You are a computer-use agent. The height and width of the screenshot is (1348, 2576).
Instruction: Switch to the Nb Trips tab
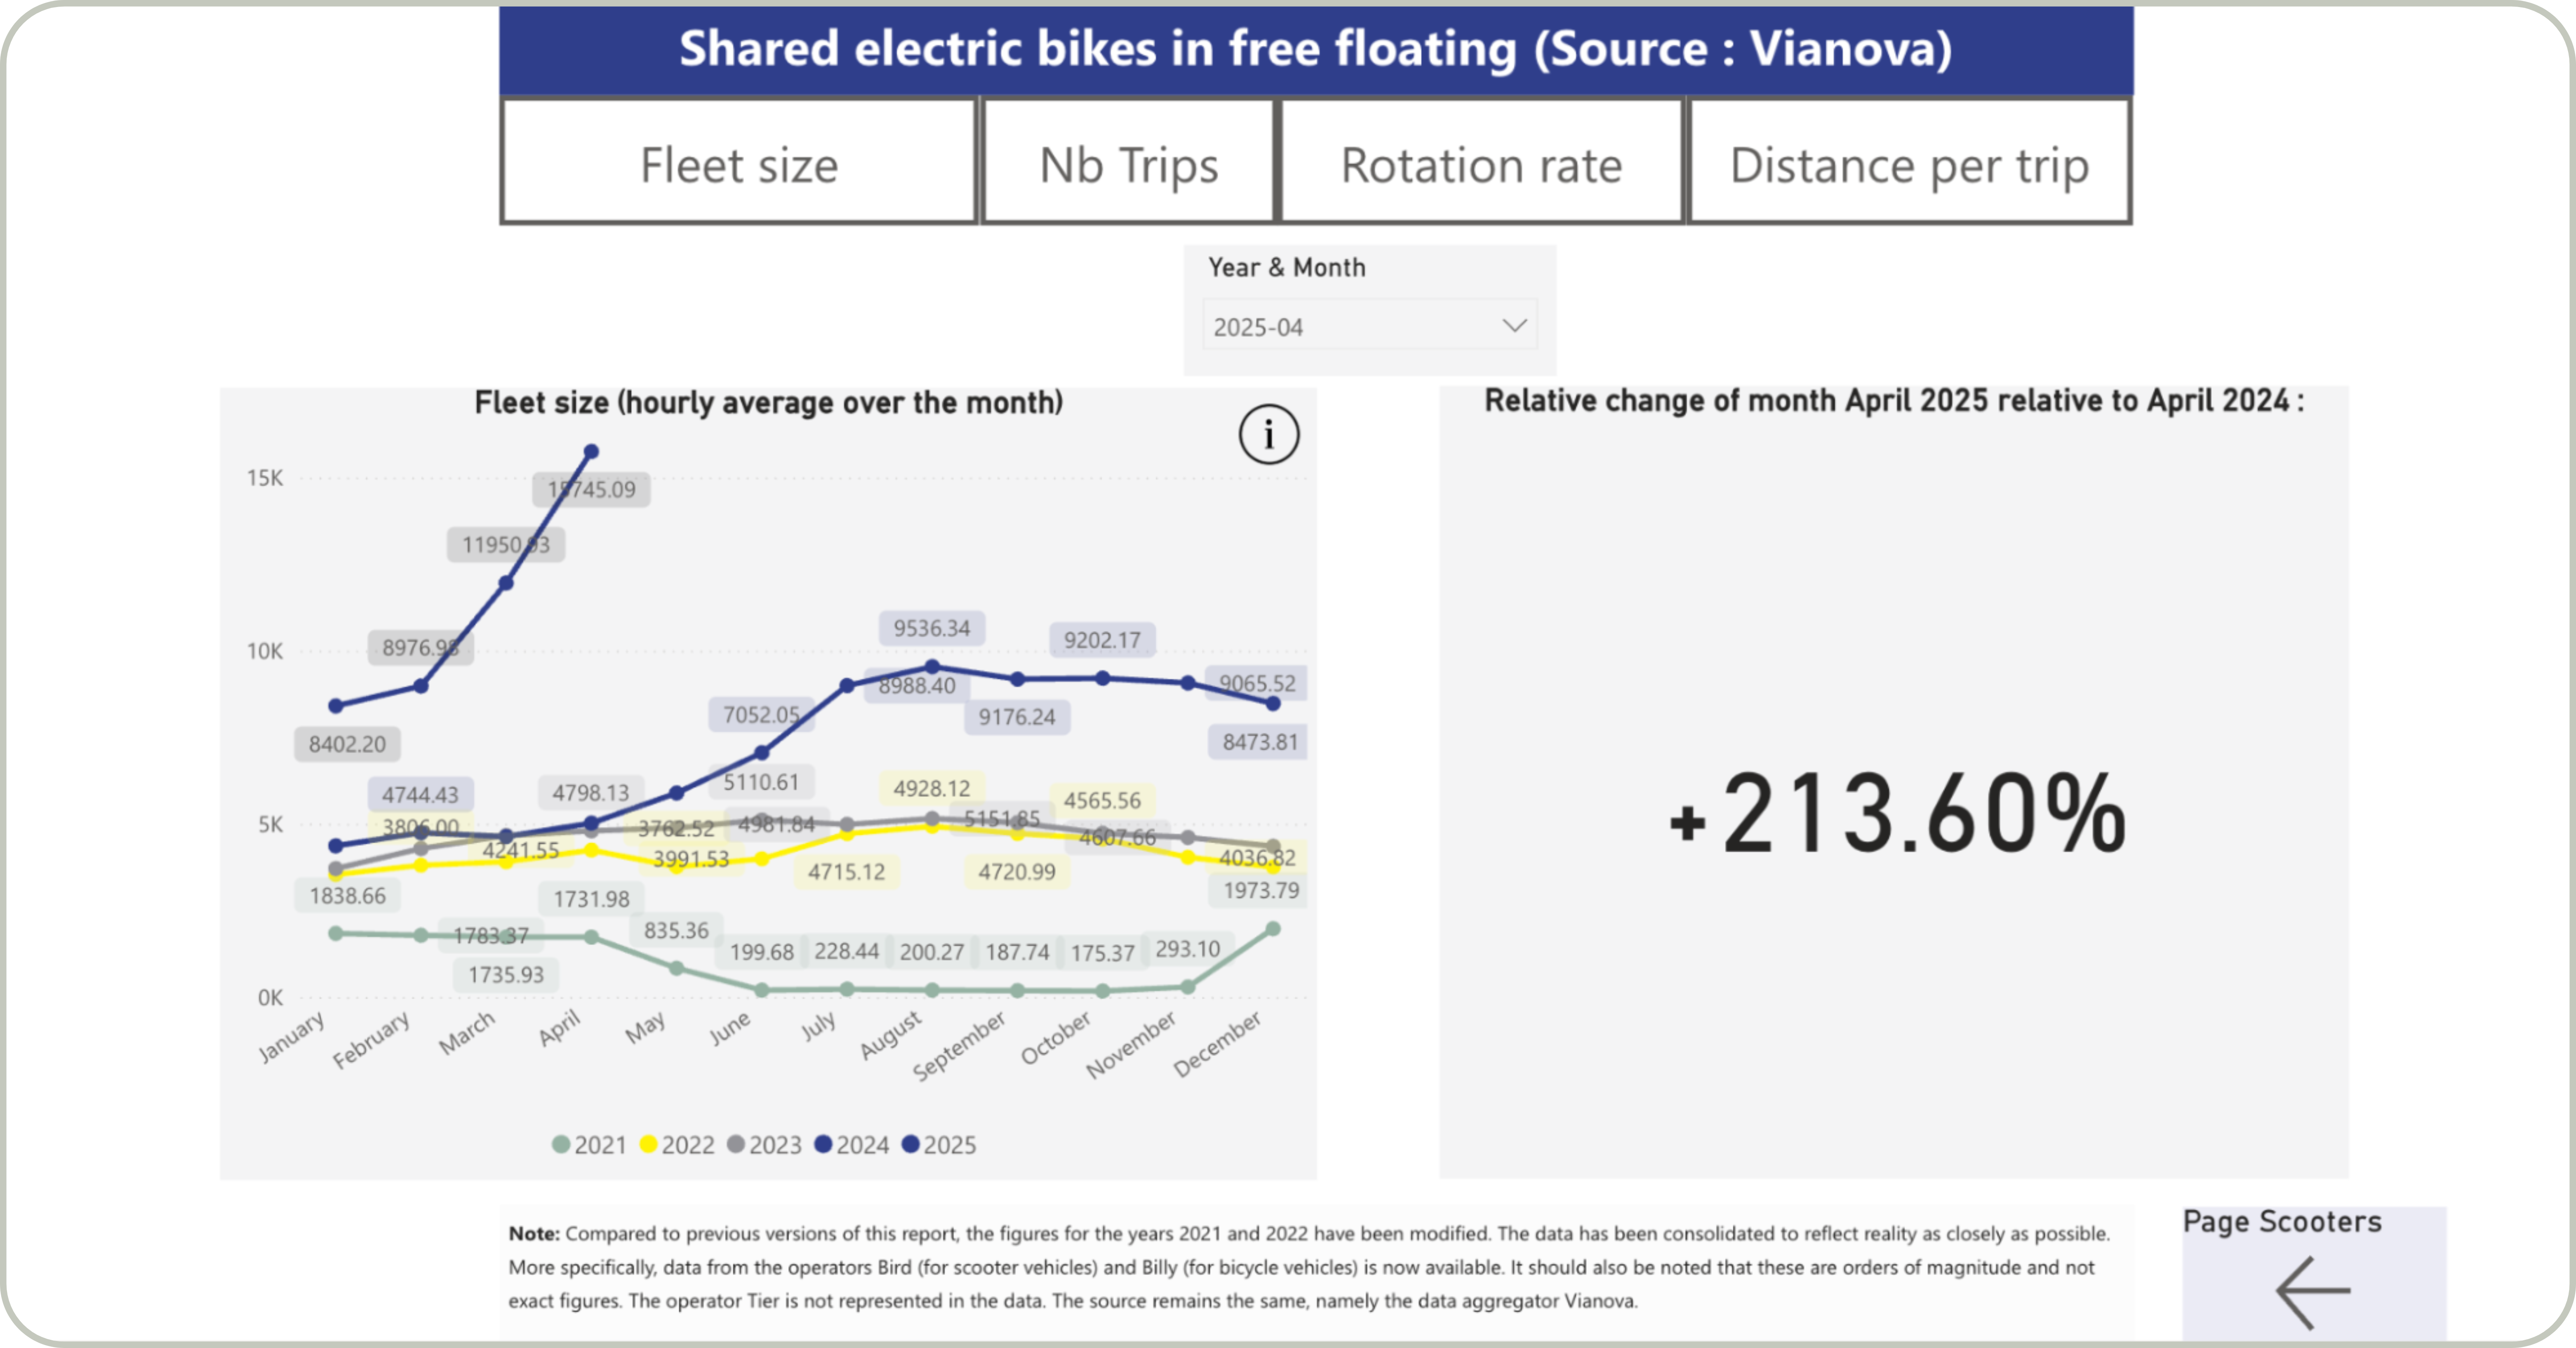pyautogui.click(x=1128, y=162)
